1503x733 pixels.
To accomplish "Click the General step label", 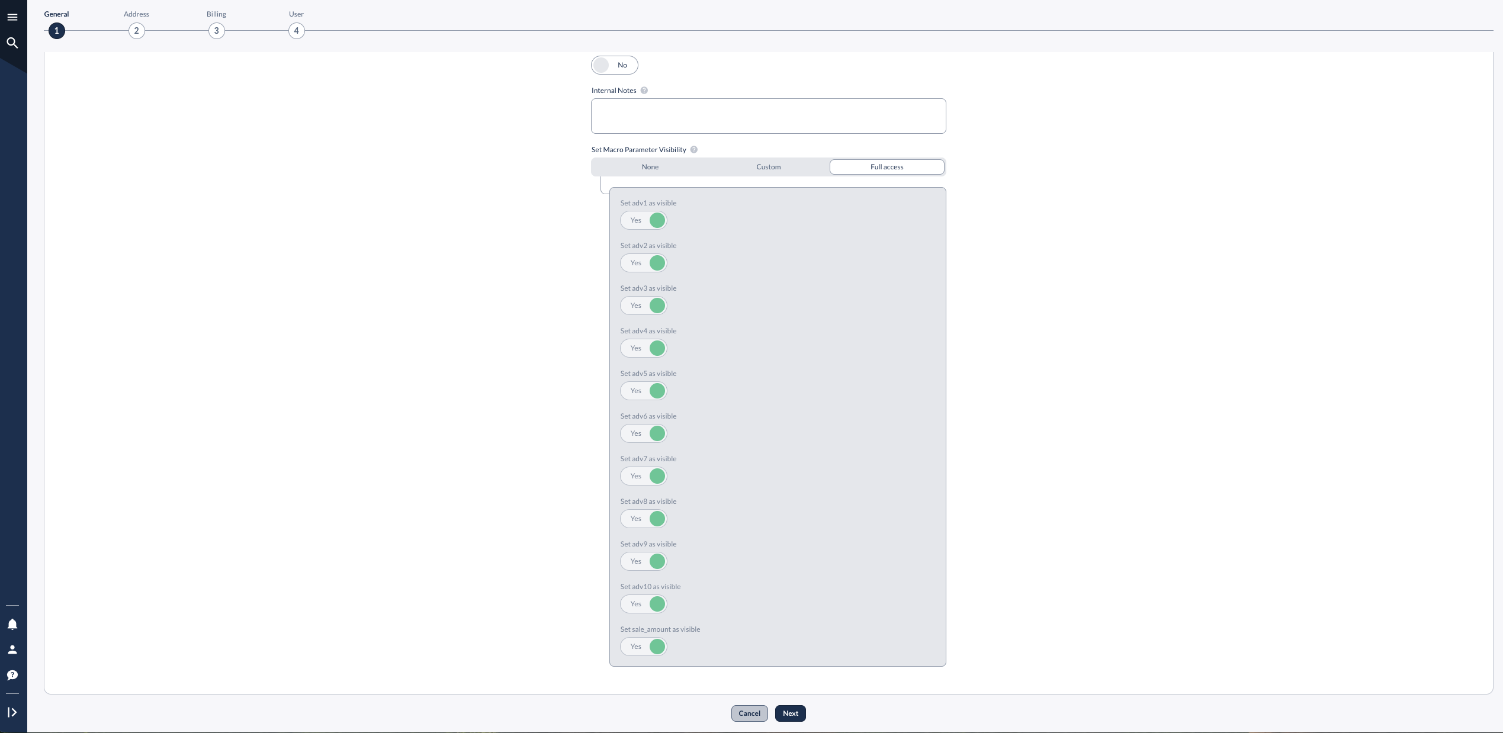I will [x=57, y=14].
